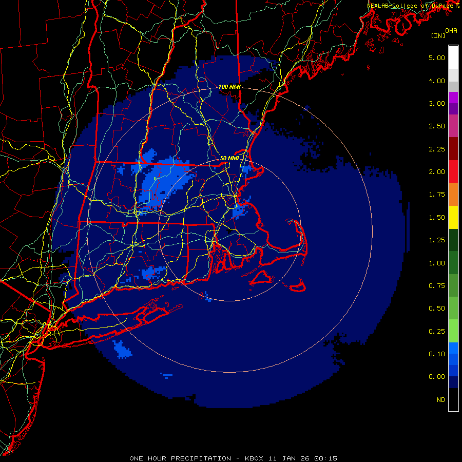Click the "0.25" scale label

click(437, 332)
